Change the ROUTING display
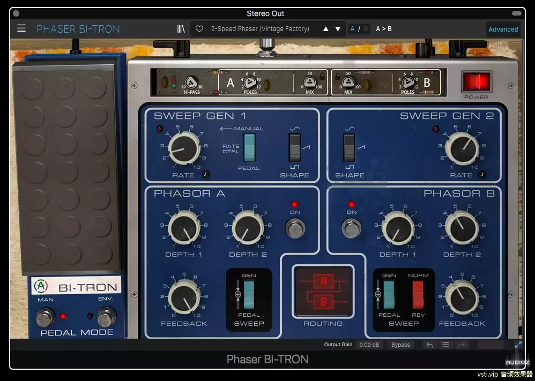Image resolution: width=535 pixels, height=381 pixels. [323, 292]
